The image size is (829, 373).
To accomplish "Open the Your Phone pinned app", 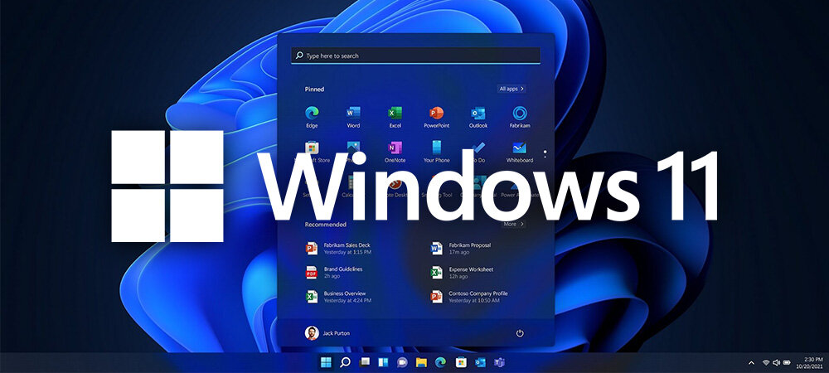I will click(436, 152).
